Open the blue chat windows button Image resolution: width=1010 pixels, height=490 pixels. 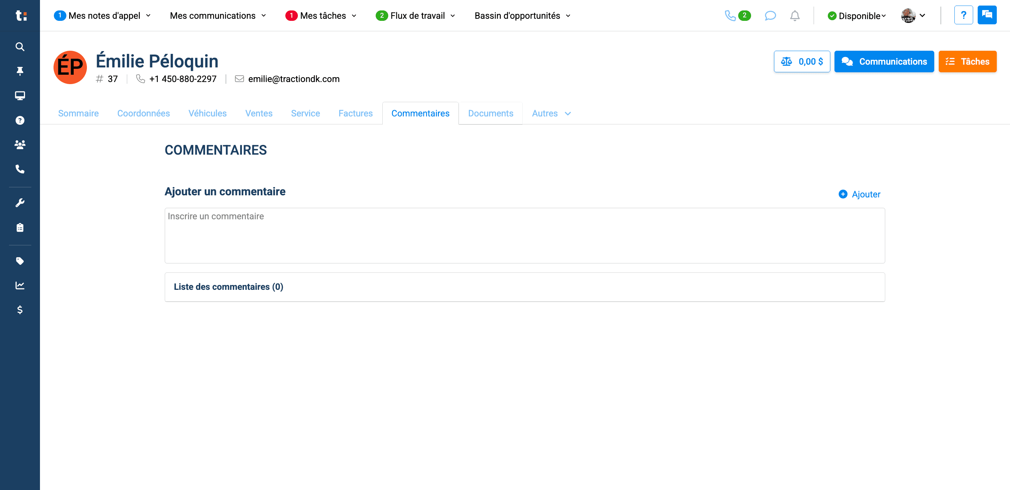(987, 15)
